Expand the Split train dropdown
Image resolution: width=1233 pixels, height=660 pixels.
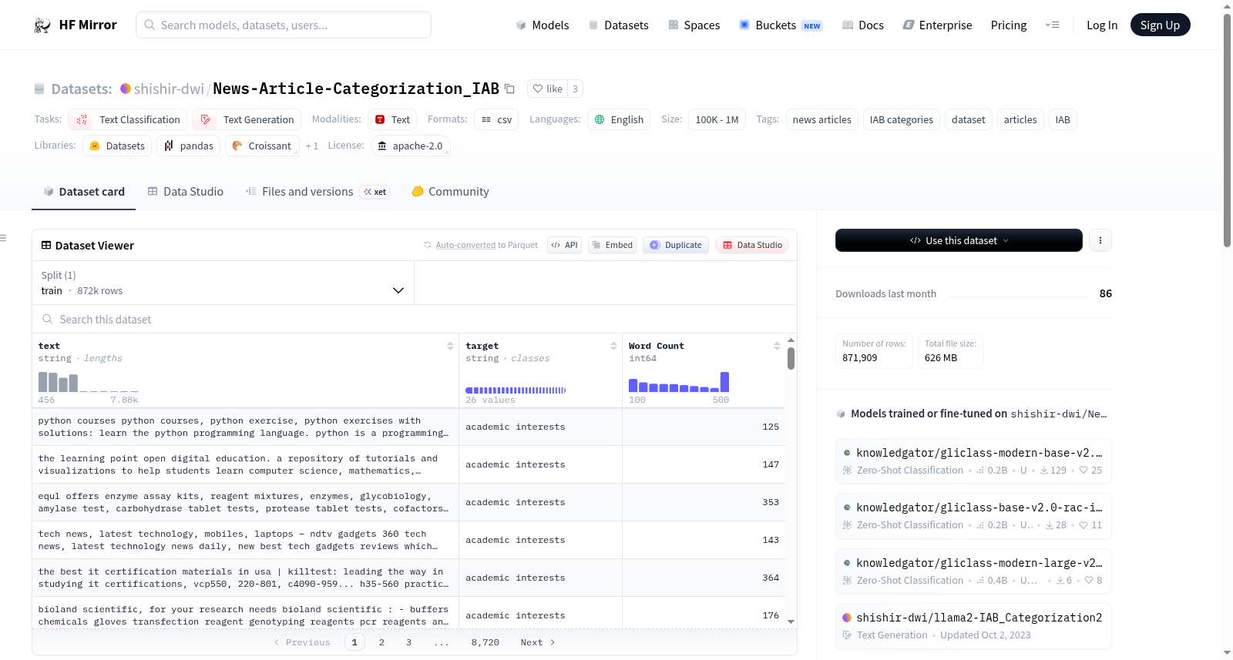point(223,283)
